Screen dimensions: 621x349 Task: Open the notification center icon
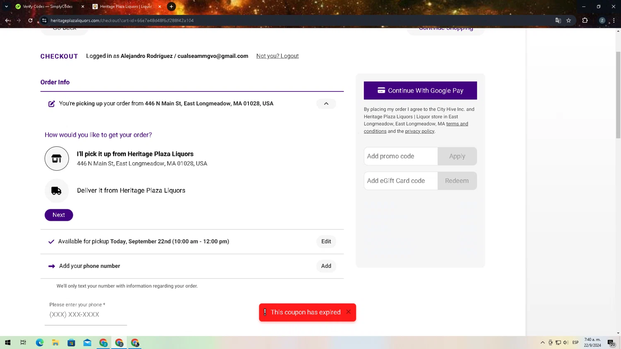click(611, 343)
